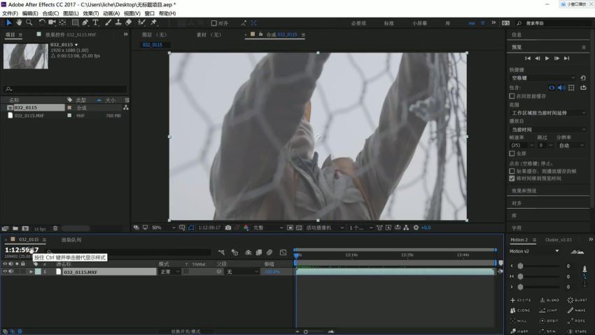The width and height of the screenshot is (595, 335).
Task: Select the Pen tool
Action: coord(85,22)
